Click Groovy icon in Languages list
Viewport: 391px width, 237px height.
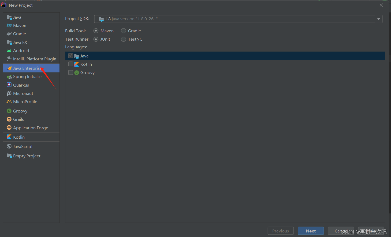[x=77, y=73]
